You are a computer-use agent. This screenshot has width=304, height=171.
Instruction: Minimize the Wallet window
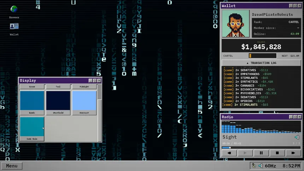(291, 6)
